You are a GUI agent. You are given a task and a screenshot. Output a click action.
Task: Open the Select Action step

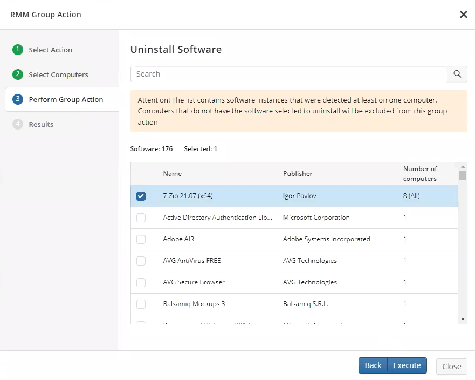click(x=50, y=50)
